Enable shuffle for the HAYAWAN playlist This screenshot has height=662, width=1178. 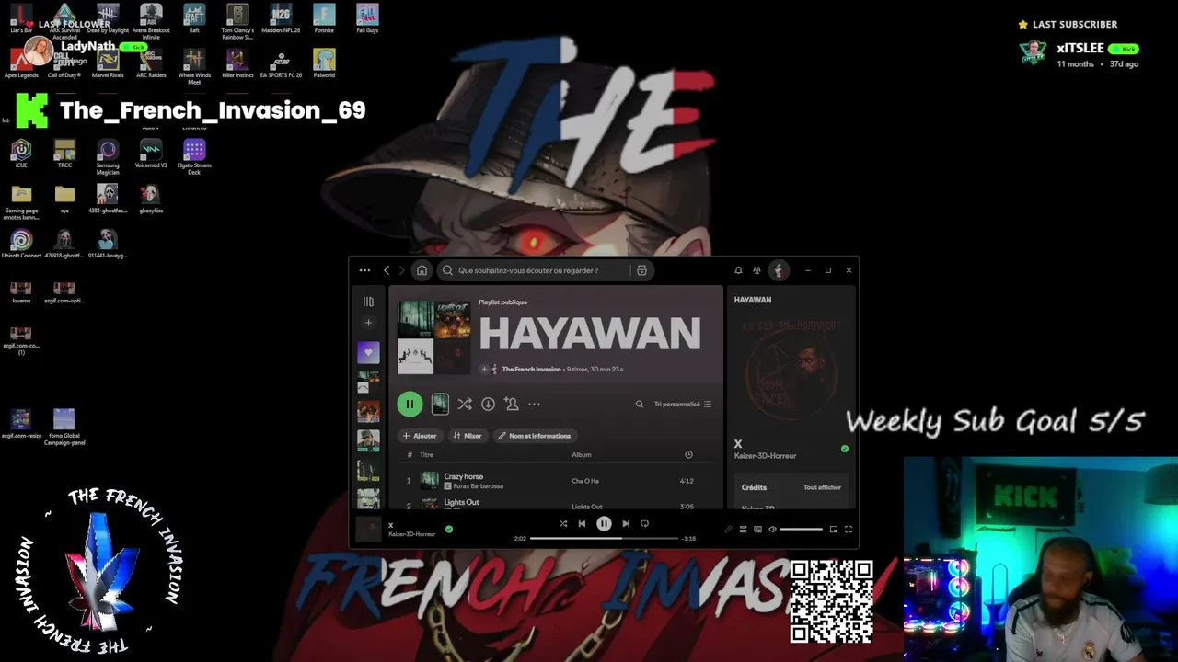pyautogui.click(x=465, y=404)
